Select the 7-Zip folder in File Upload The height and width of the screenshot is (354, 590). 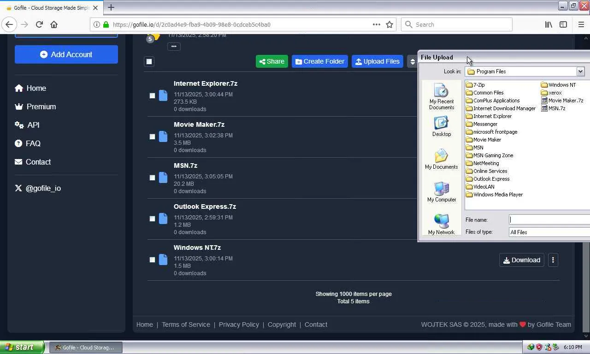[x=475, y=85]
